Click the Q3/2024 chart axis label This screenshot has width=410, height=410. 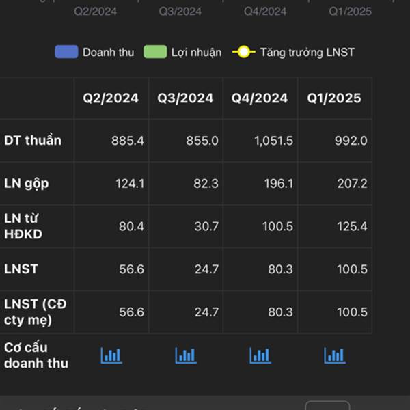[180, 12]
